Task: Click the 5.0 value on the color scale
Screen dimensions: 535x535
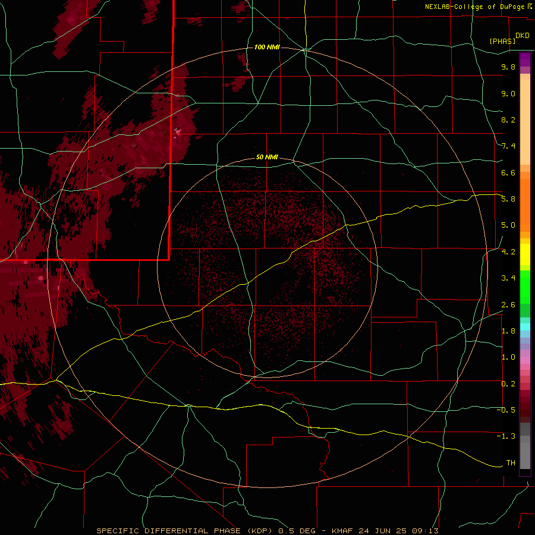Action: click(x=508, y=225)
